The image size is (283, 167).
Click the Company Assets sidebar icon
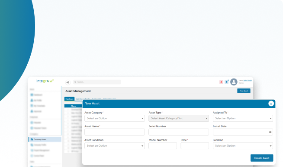tap(32, 139)
